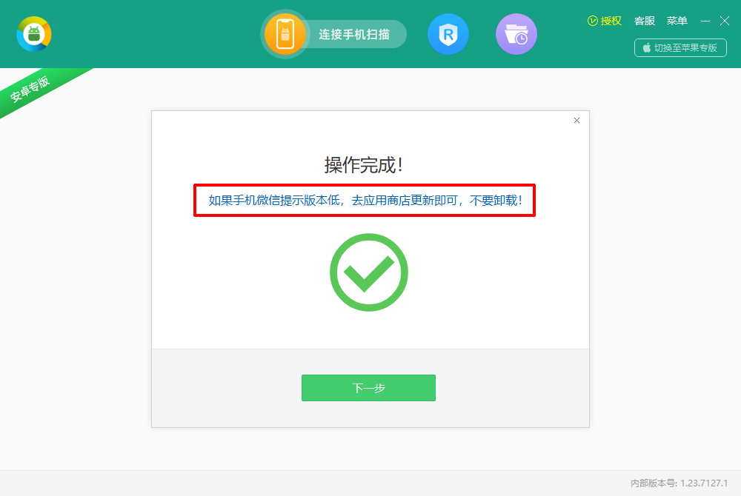
Task: Open the blue R shield recovery icon
Action: [448, 34]
